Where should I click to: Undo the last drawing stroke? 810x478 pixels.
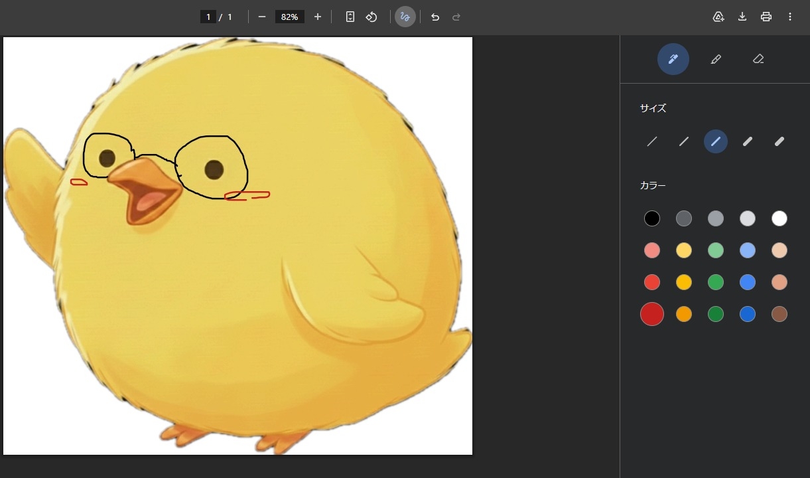pos(435,17)
